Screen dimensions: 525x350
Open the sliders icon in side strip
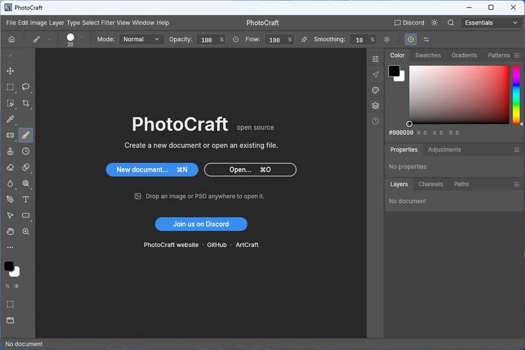click(x=375, y=59)
